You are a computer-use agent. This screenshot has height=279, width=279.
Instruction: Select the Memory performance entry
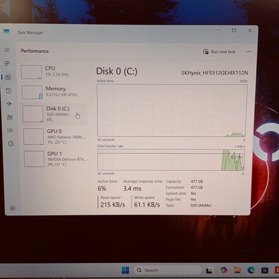54,92
